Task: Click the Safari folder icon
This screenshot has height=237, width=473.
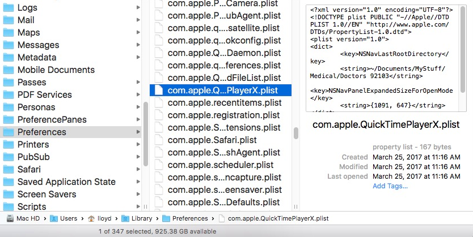Action: point(8,169)
